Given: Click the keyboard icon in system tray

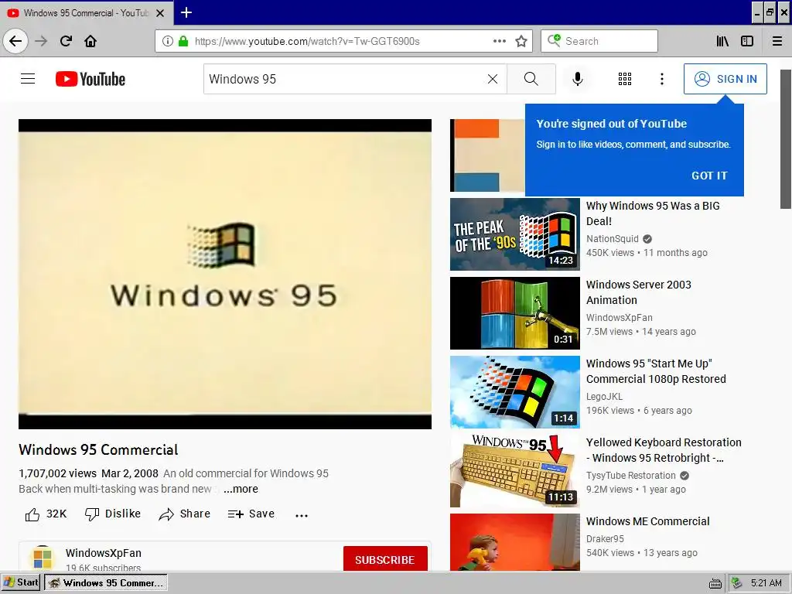Looking at the screenshot, I should [715, 583].
